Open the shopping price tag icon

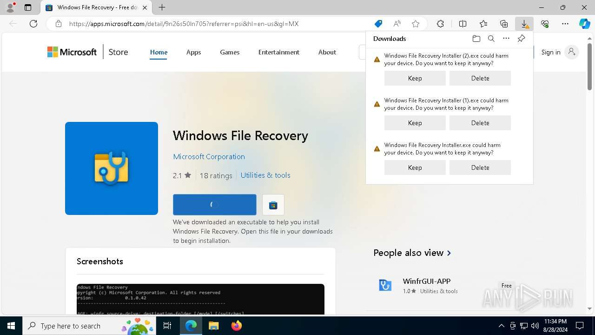[x=378, y=24]
